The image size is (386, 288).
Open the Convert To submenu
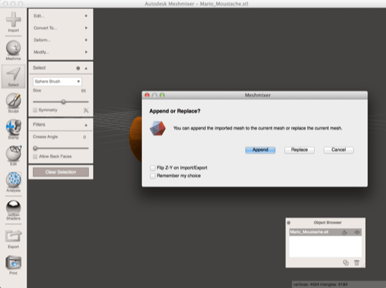pos(60,28)
